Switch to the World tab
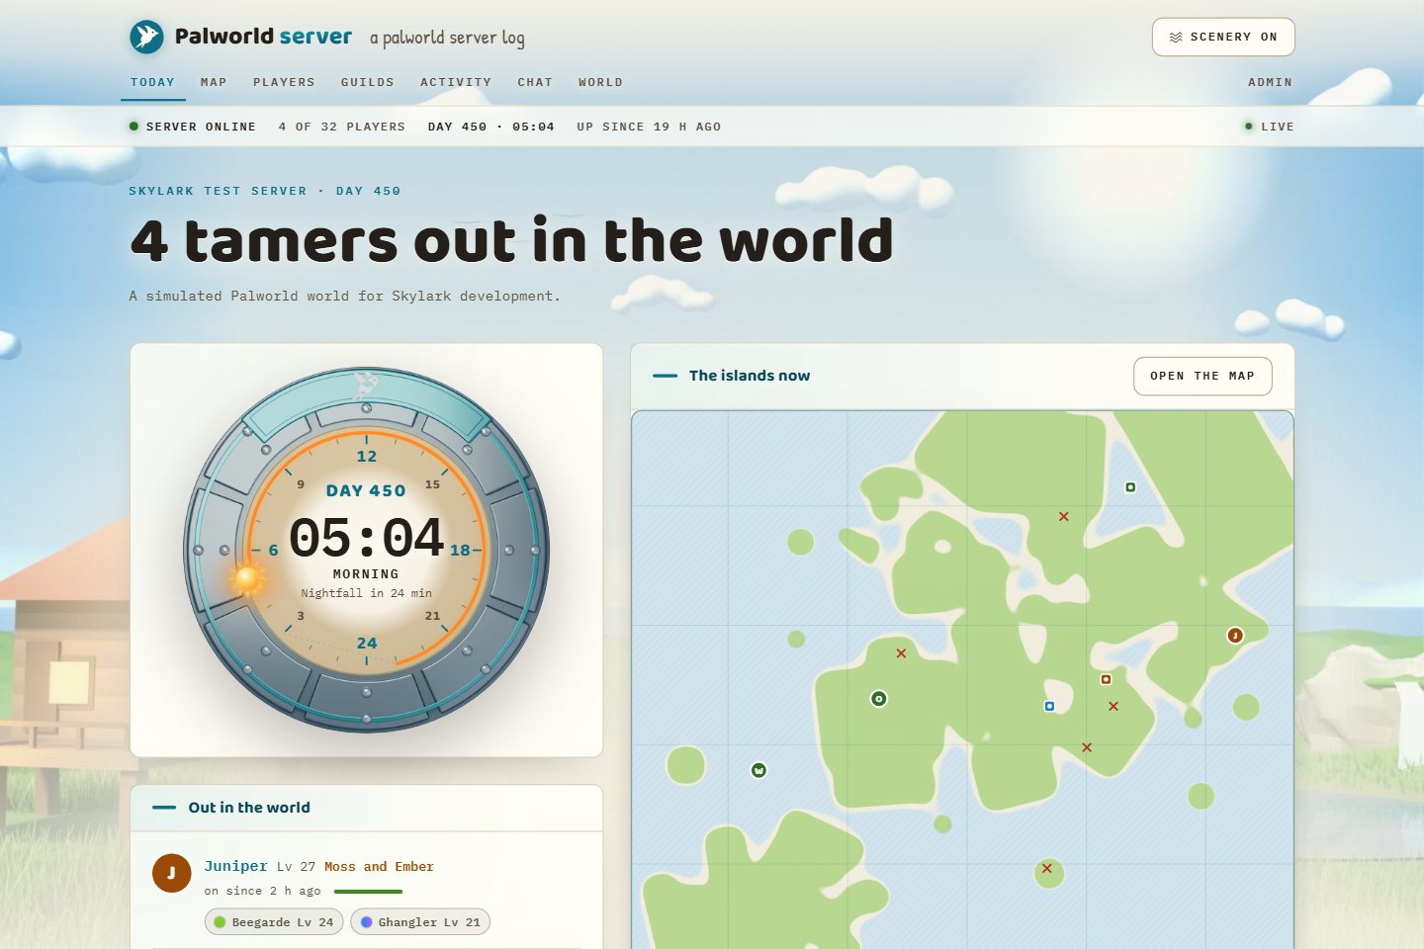This screenshot has height=949, width=1424. point(600,82)
